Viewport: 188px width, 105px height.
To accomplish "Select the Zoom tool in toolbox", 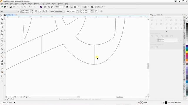I will coord(2,27).
